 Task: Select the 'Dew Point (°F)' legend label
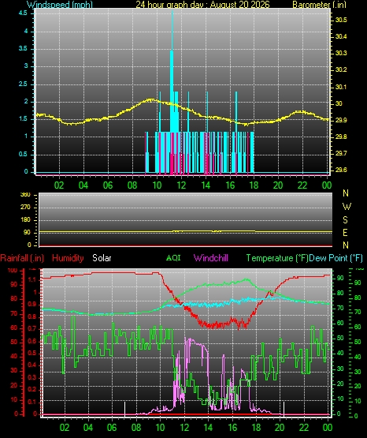click(x=335, y=258)
